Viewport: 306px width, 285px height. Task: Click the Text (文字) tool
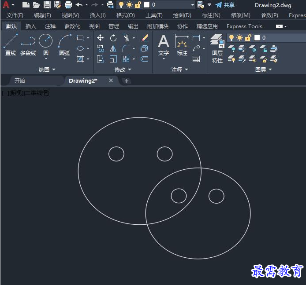[x=164, y=45]
